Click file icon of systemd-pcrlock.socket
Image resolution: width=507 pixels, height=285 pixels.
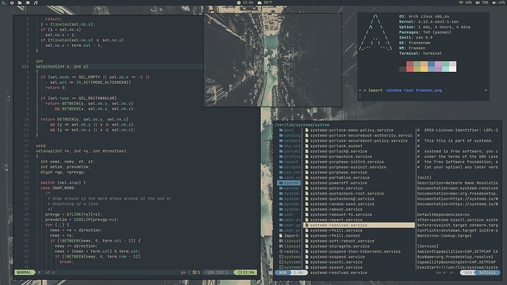pyautogui.click(x=307, y=146)
